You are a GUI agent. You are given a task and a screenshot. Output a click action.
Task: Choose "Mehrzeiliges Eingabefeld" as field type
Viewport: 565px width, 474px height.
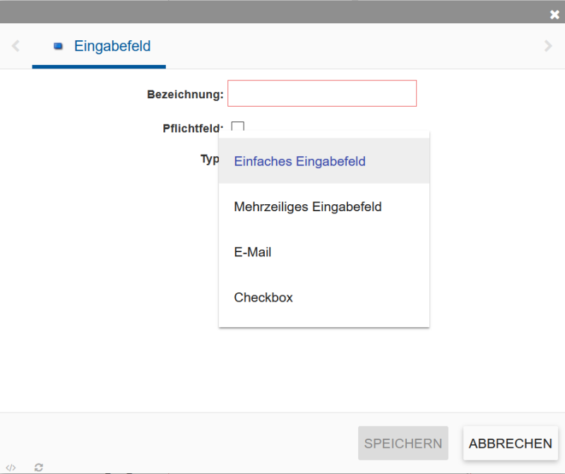click(308, 206)
